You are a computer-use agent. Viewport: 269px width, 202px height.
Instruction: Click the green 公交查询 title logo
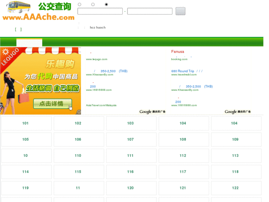[x=54, y=7]
